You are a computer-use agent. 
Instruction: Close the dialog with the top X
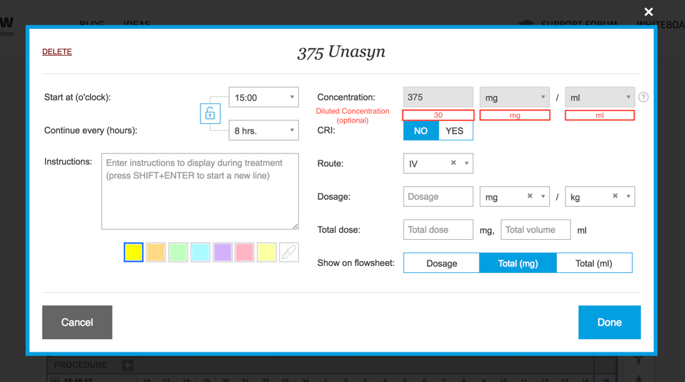(648, 12)
